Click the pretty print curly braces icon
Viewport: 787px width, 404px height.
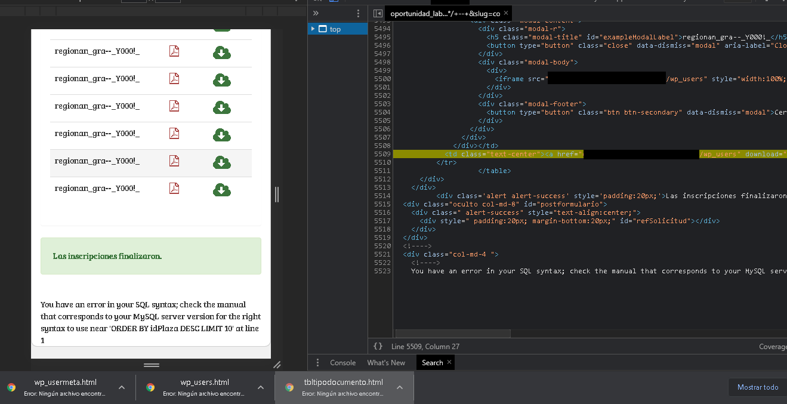378,346
